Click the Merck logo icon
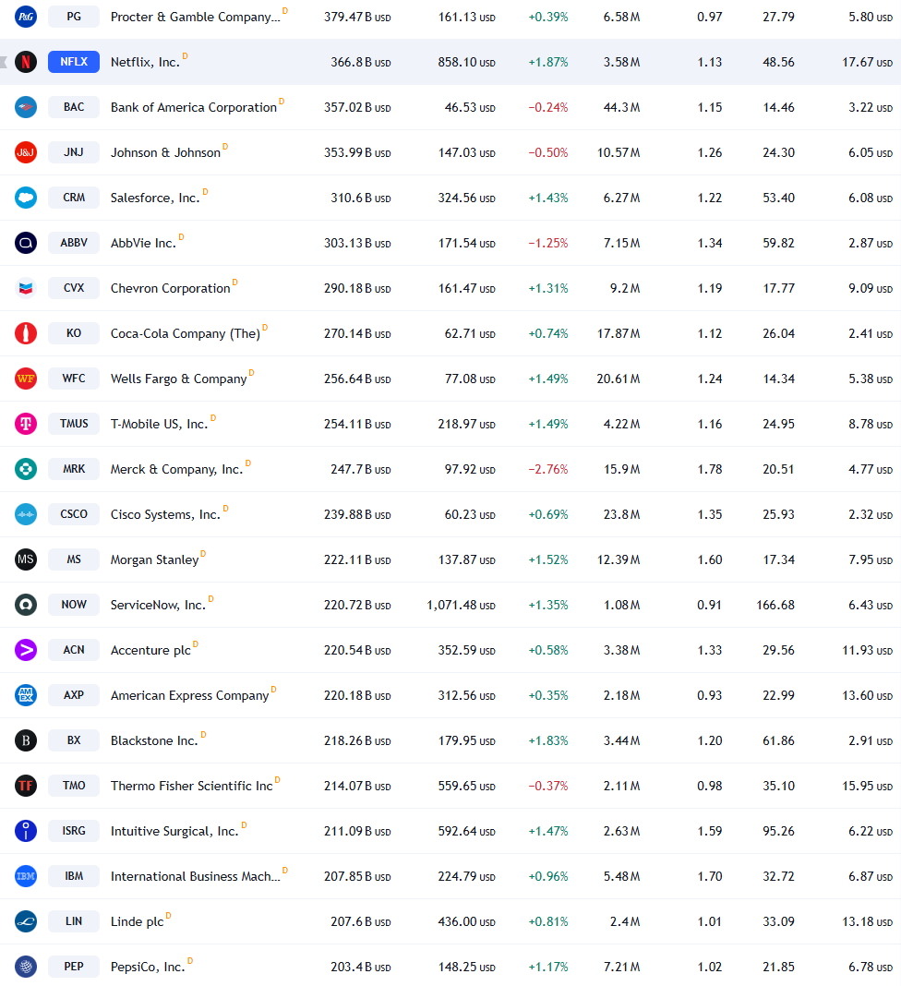Image resolution: width=901 pixels, height=986 pixels. [26, 469]
